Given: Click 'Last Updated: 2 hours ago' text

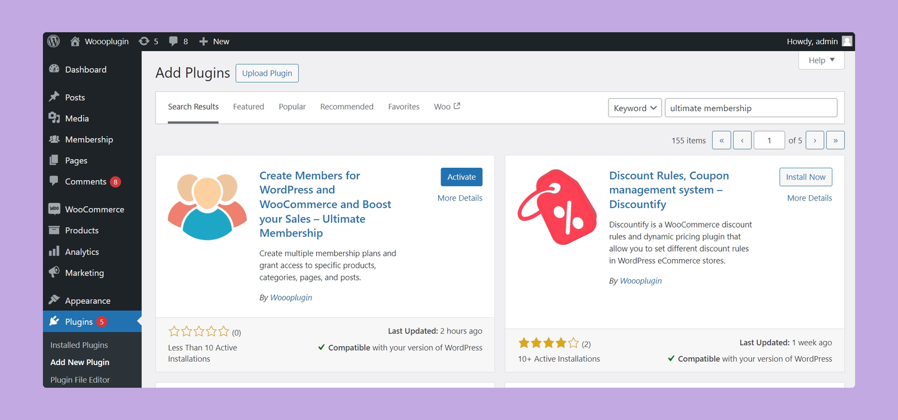Looking at the screenshot, I should point(435,331).
